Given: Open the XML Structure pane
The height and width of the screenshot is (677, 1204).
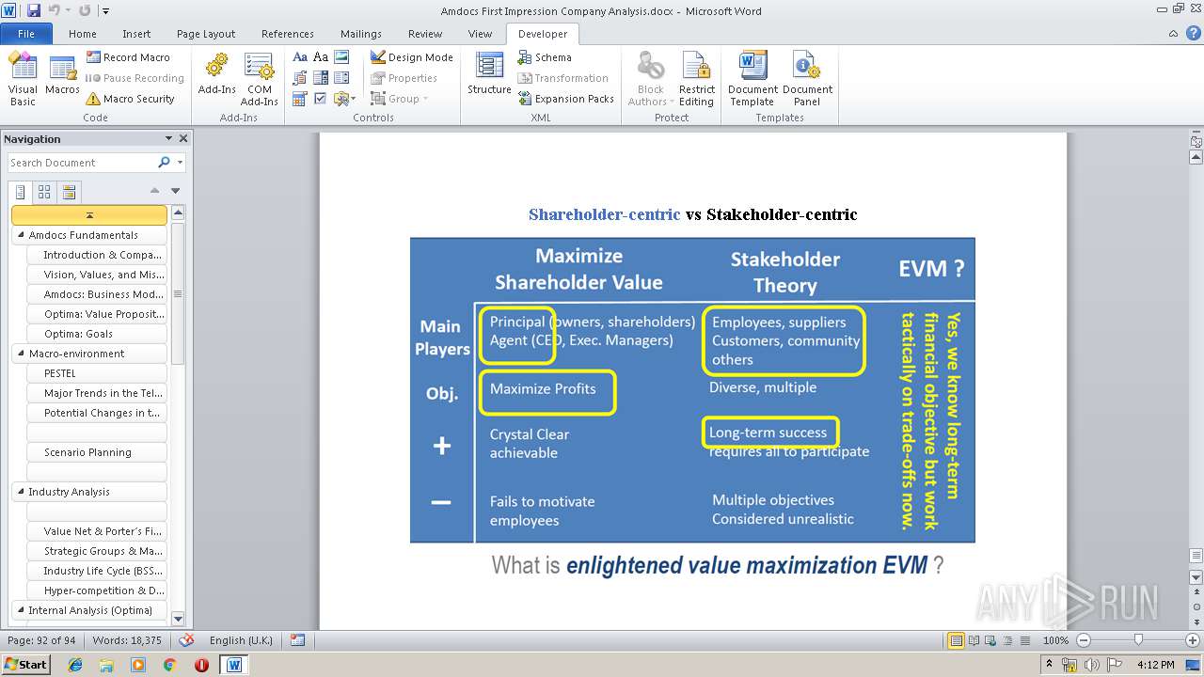Looking at the screenshot, I should (x=489, y=75).
